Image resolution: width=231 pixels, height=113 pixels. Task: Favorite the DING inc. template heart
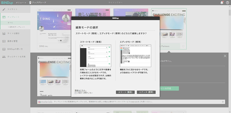click(69, 46)
